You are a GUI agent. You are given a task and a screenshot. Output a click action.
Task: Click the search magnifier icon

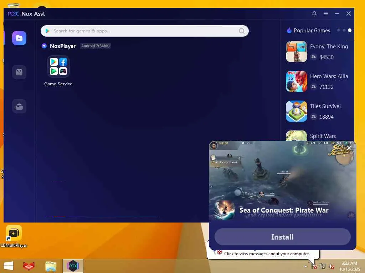point(242,31)
